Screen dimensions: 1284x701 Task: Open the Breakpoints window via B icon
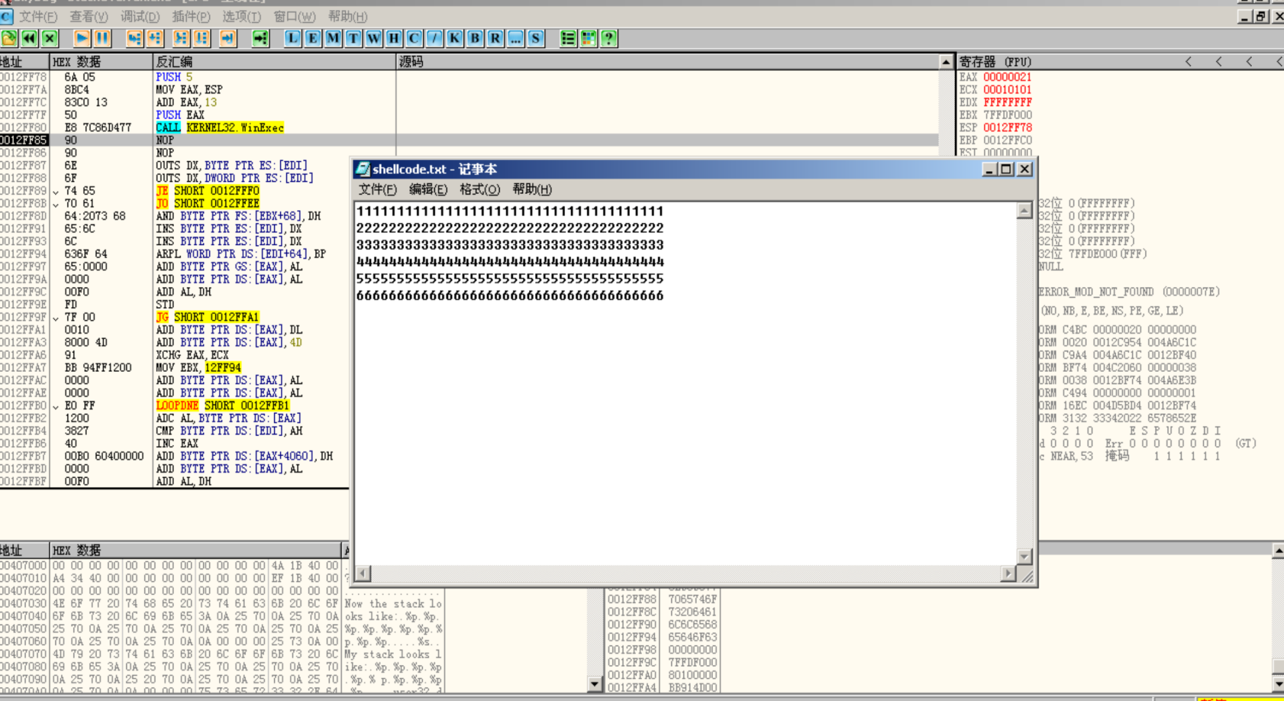(x=475, y=39)
